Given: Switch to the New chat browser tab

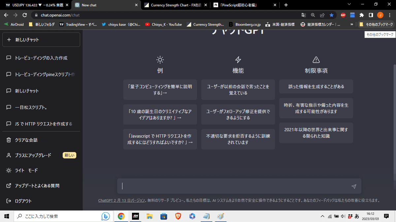Looking at the screenshot, I should click(106, 5).
